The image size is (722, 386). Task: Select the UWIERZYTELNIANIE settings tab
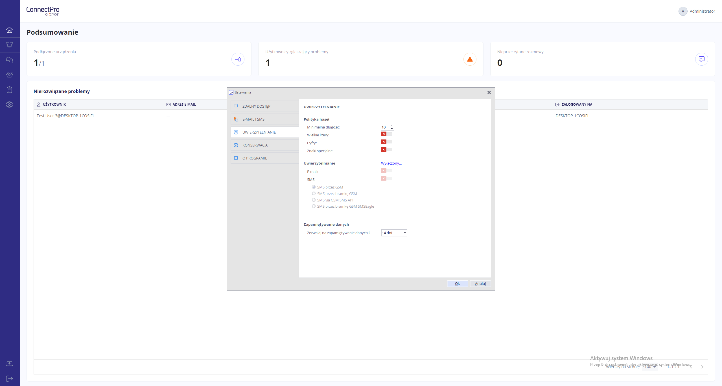(x=265, y=132)
